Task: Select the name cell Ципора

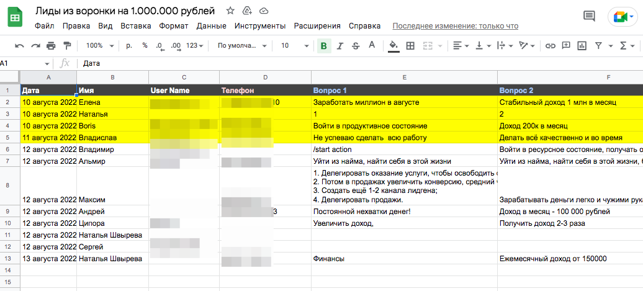Action: [x=113, y=223]
